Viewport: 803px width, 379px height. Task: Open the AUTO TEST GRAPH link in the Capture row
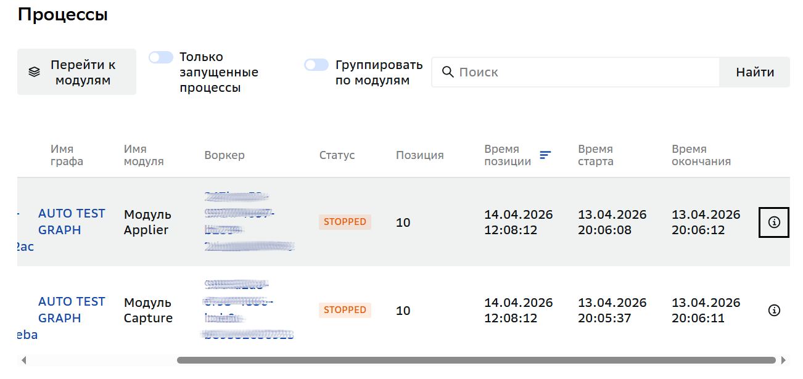[x=72, y=310]
